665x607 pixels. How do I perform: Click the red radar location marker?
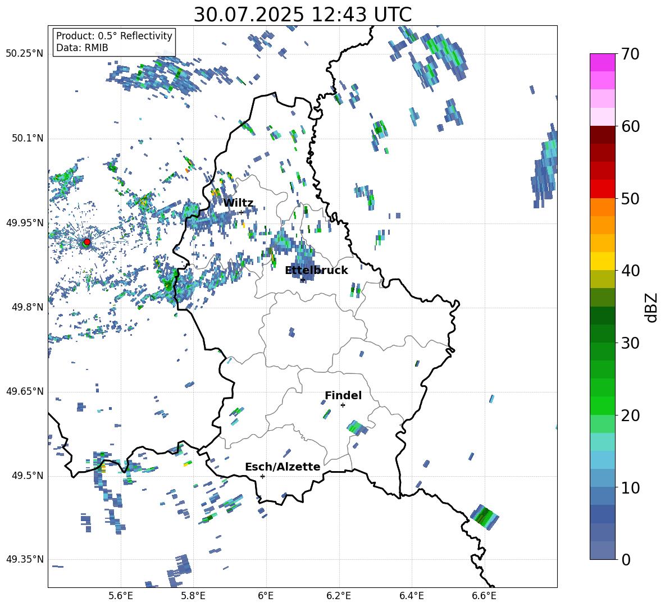point(87,242)
